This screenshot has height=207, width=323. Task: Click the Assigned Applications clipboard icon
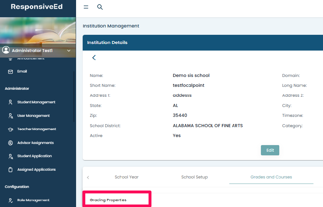10,170
